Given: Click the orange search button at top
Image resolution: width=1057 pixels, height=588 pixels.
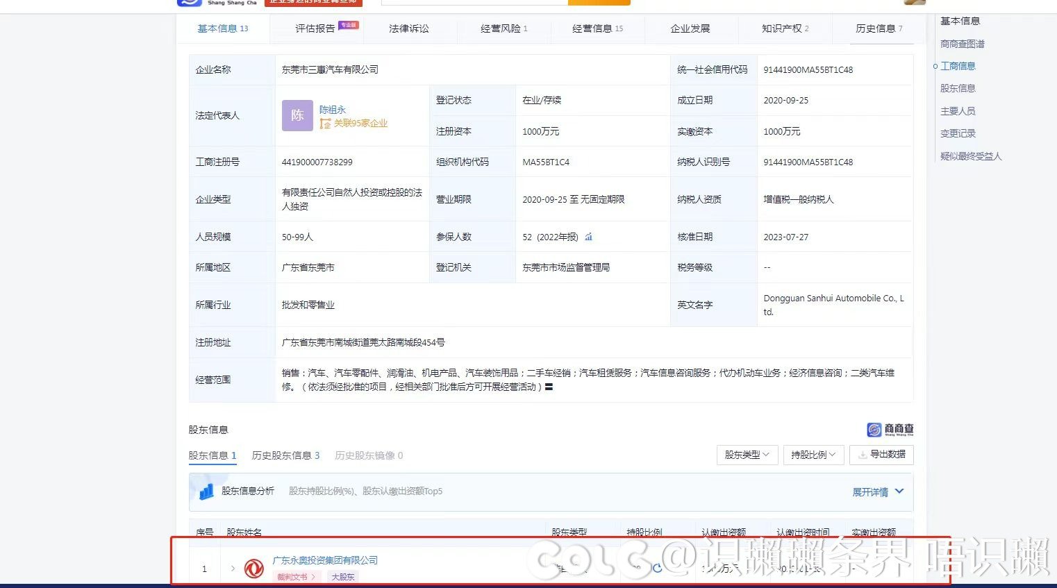Looking at the screenshot, I should pos(599,2).
